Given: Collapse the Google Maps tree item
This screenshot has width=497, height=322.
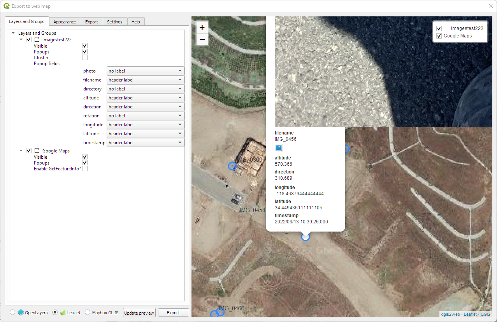Looking at the screenshot, I should (21, 150).
